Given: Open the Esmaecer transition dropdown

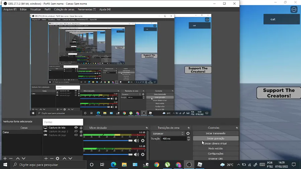Looking at the screenshot, I should click(168, 134).
